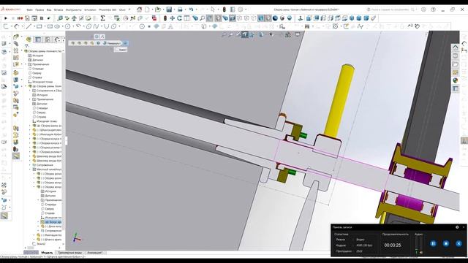Screen dimensions: 468x263
Task: Click the Isometric view cube icon
Action: coord(352,18)
